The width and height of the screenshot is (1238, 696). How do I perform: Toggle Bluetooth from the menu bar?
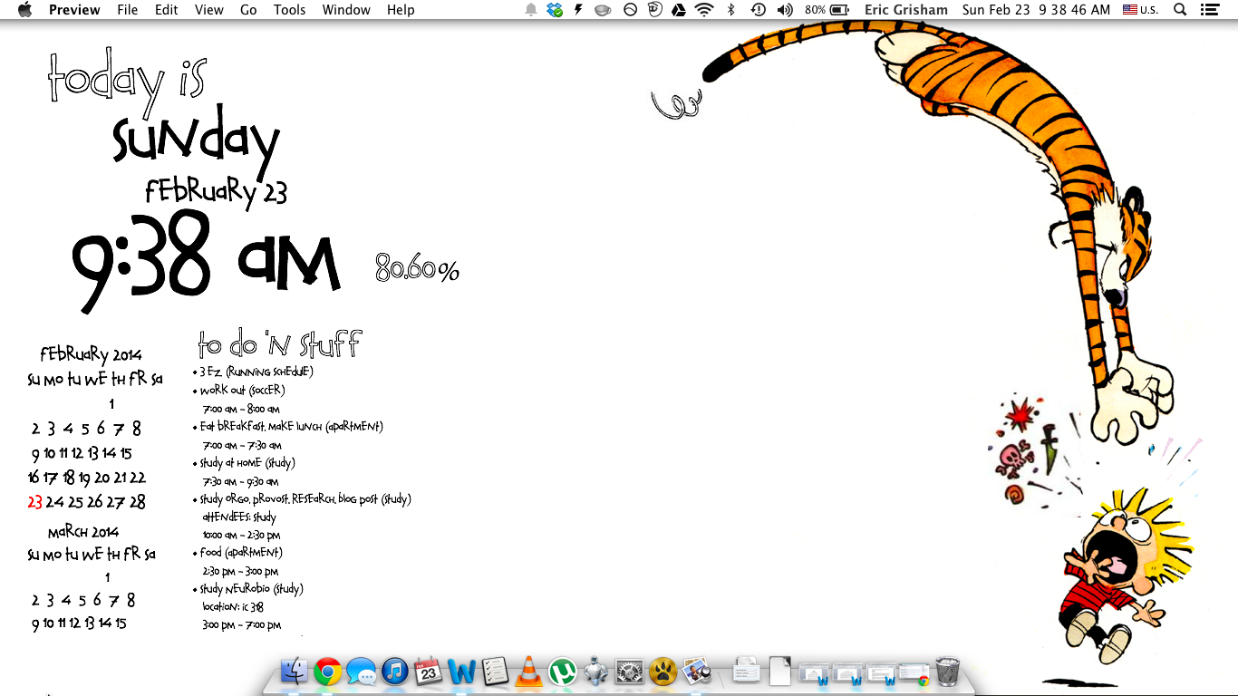point(730,10)
